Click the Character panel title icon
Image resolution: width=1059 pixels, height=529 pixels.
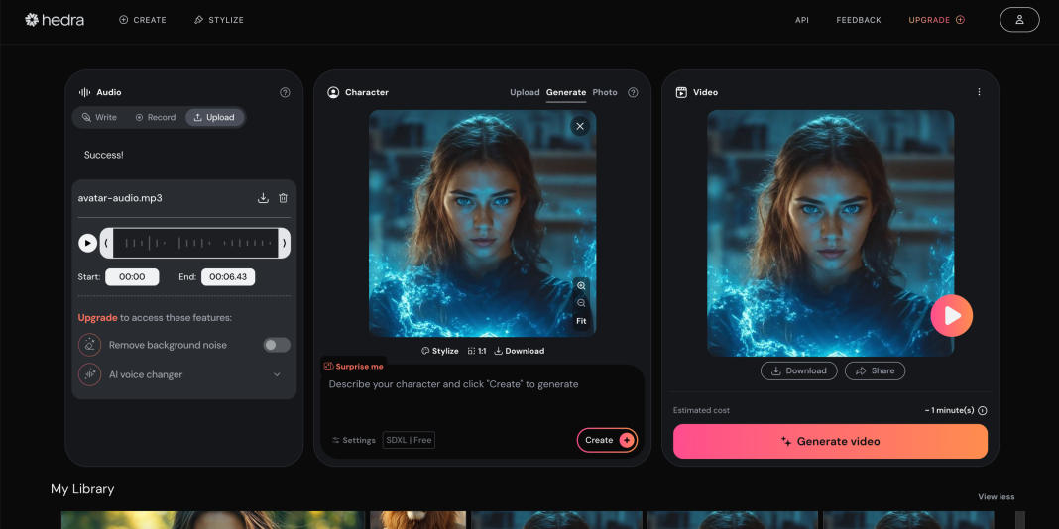(x=333, y=92)
